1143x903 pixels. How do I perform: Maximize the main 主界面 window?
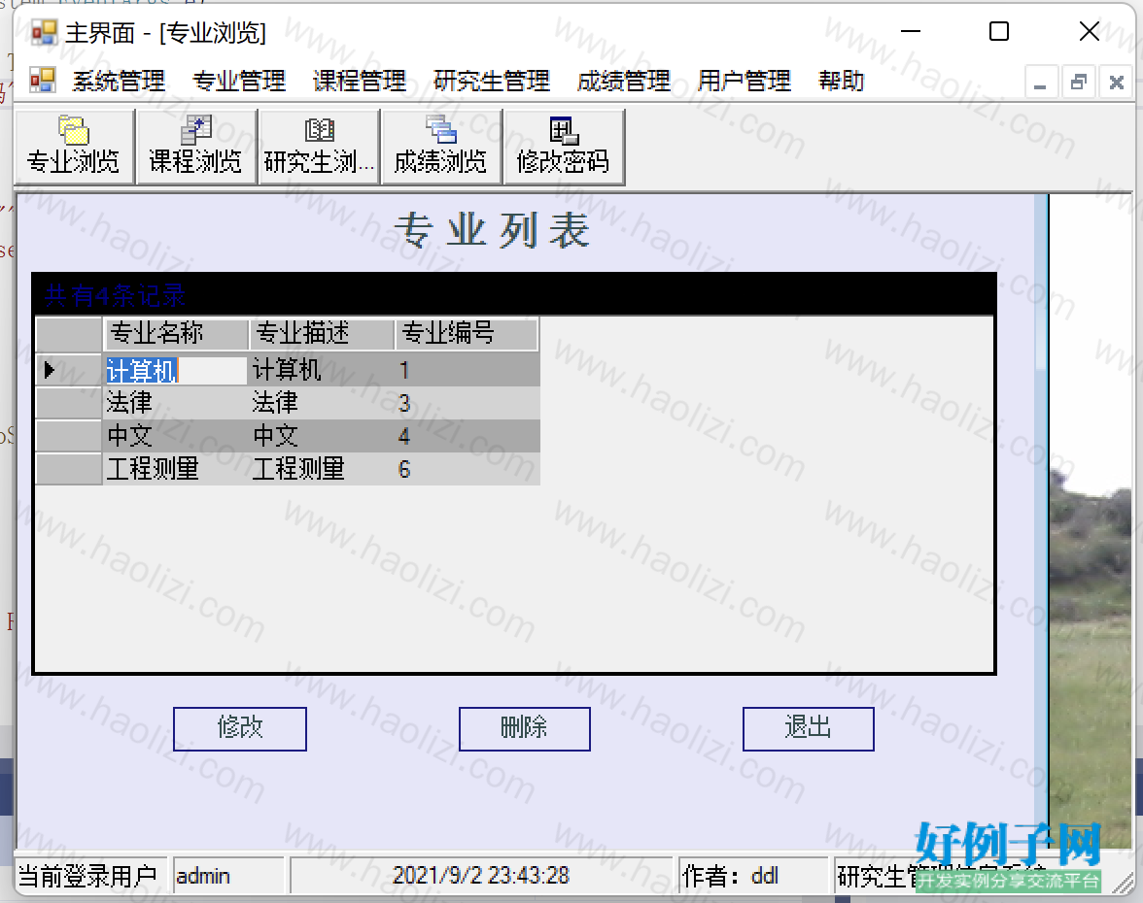pyautogui.click(x=999, y=31)
